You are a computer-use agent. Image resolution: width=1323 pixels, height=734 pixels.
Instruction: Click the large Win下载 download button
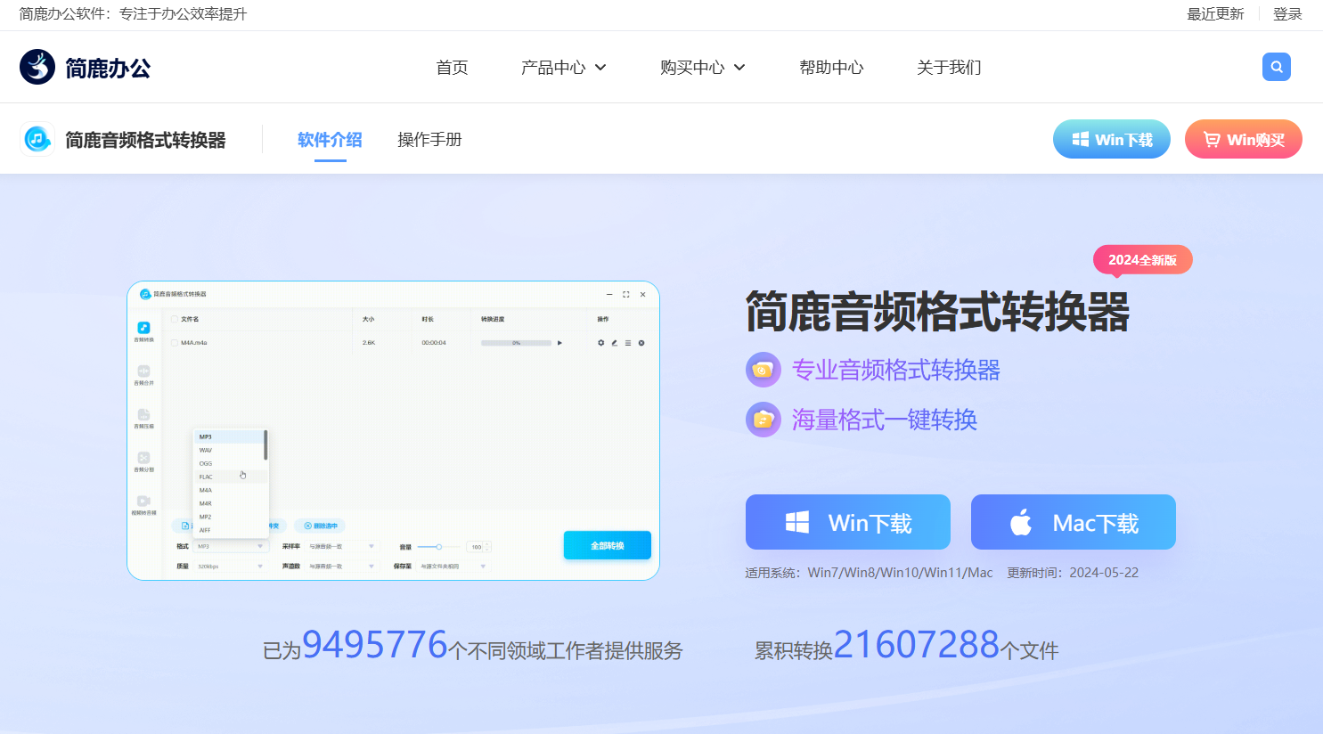point(848,522)
